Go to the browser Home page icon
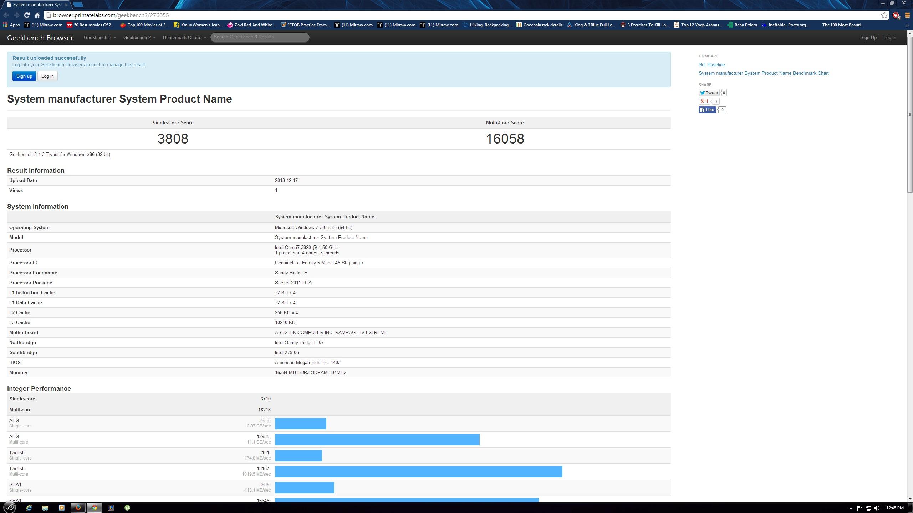 point(37,15)
